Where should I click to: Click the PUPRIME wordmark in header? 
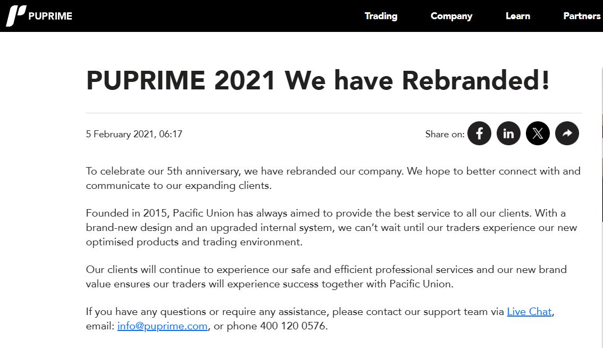(50, 16)
